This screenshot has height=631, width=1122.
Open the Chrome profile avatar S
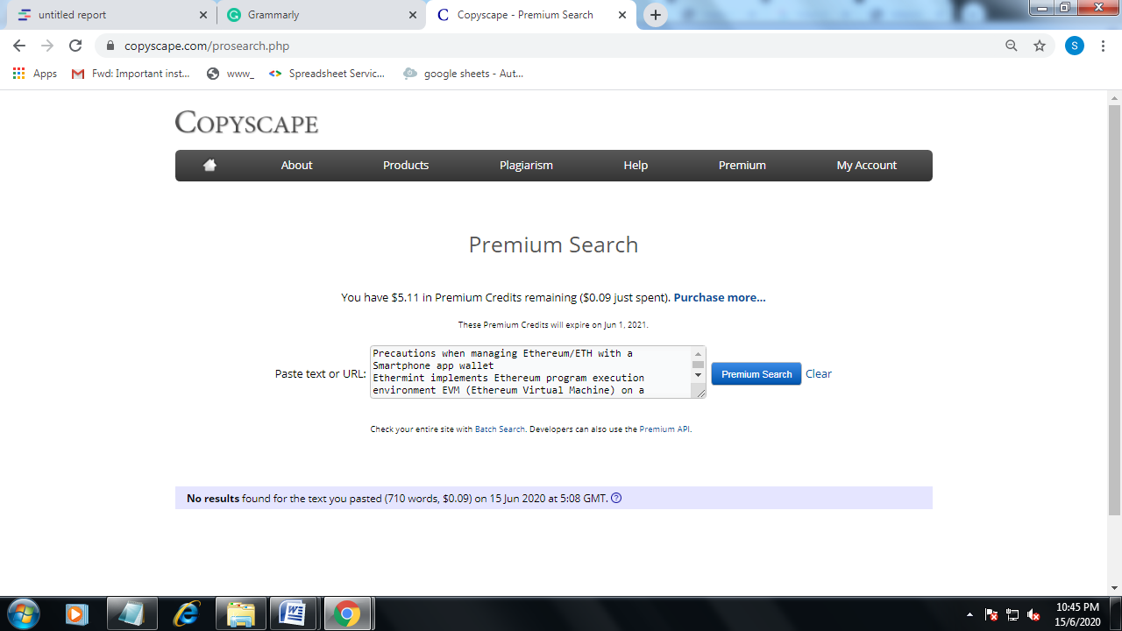point(1075,46)
